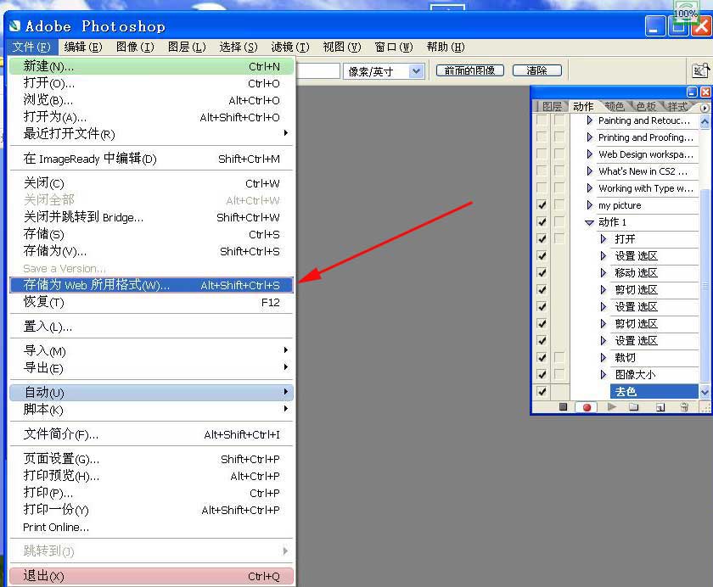Toggle the on/off checkmark for '去色' step
Screen dimensions: 713x587
point(542,391)
